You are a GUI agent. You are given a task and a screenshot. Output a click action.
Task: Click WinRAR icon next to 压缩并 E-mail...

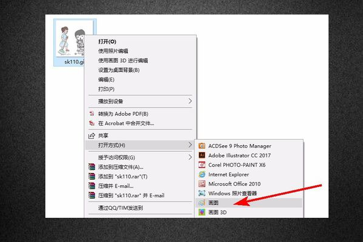[92, 186]
